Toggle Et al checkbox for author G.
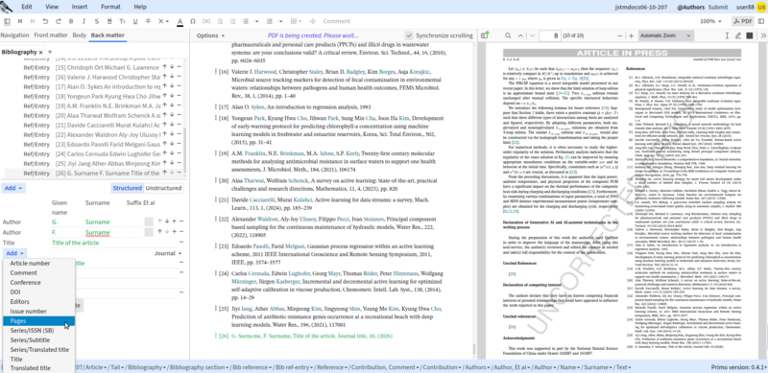The image size is (768, 373). coord(149,221)
